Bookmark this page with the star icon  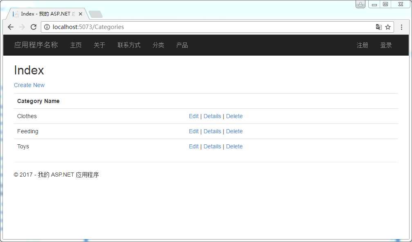tap(388, 27)
